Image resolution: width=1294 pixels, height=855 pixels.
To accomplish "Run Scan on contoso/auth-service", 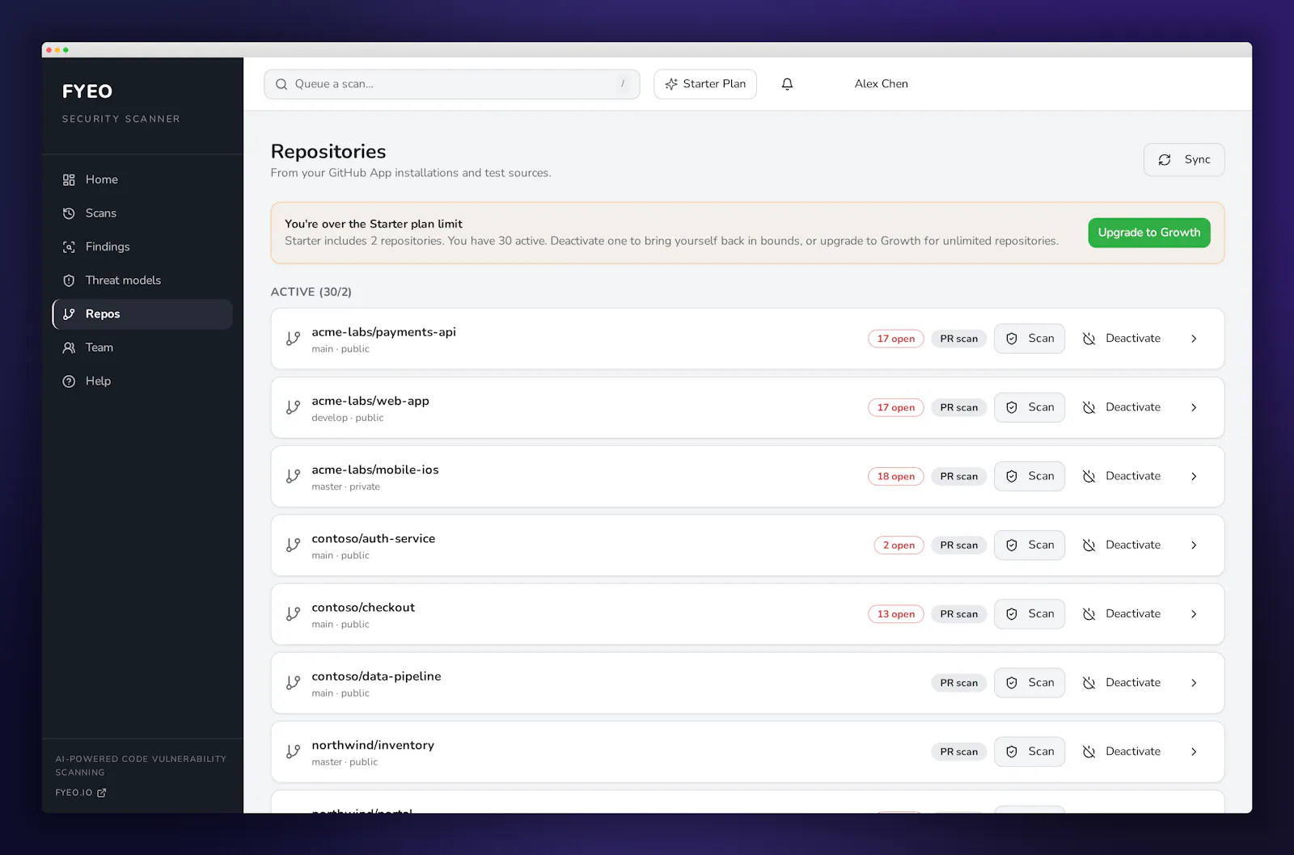I will pos(1030,545).
